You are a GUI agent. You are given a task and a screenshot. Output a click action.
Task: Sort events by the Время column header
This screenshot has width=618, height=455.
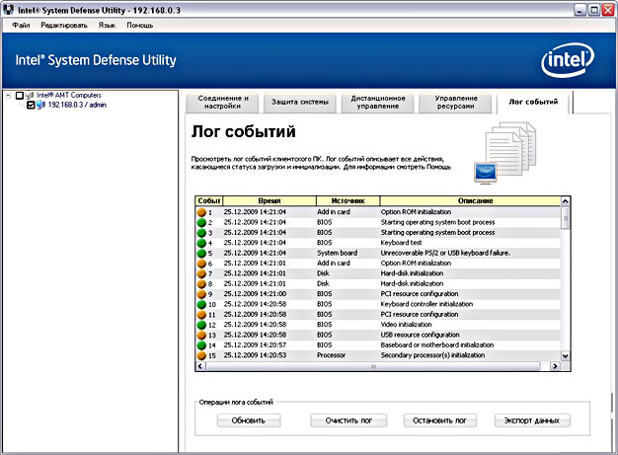click(x=269, y=200)
